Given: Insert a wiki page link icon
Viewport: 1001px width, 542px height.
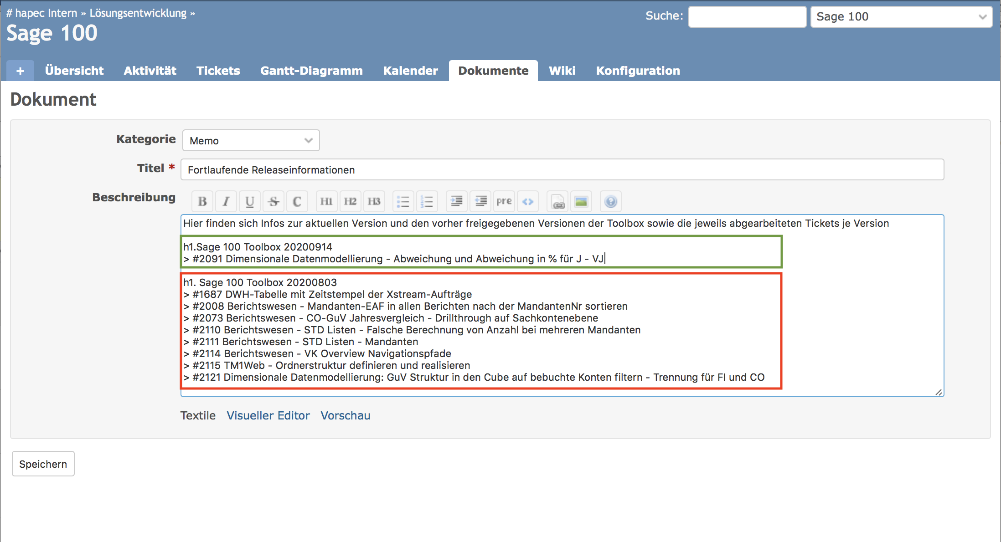Looking at the screenshot, I should (x=557, y=201).
